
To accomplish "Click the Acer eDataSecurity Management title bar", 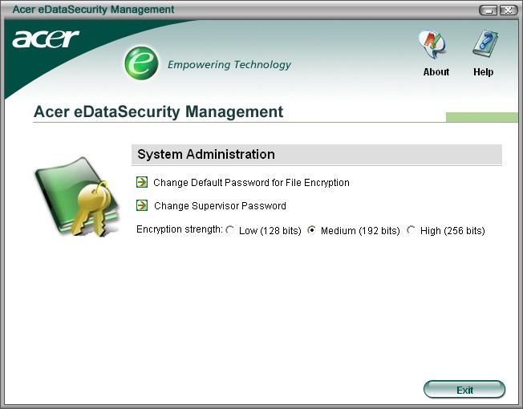I will pyautogui.click(x=240, y=10).
